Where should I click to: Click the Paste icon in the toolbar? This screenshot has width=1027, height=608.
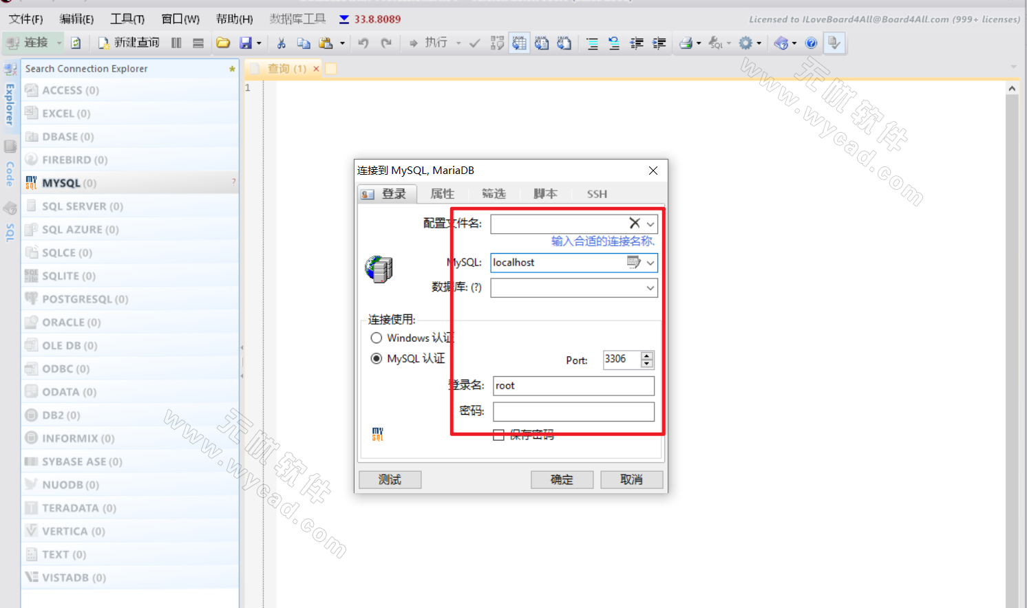[327, 43]
